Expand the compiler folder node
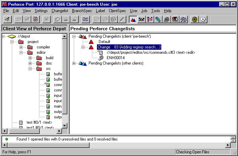Viewport: 238px width, 156px height. [21, 47]
